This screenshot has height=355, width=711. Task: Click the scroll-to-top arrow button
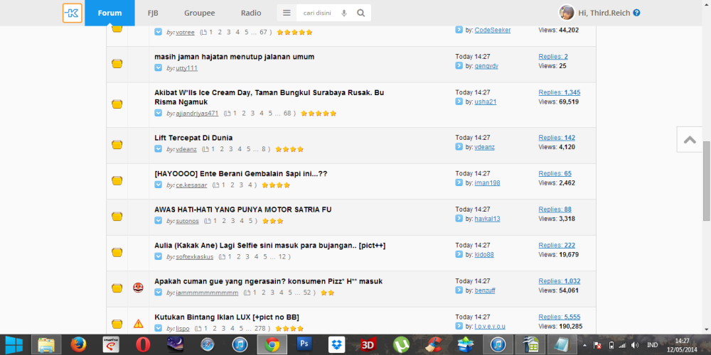coord(690,139)
